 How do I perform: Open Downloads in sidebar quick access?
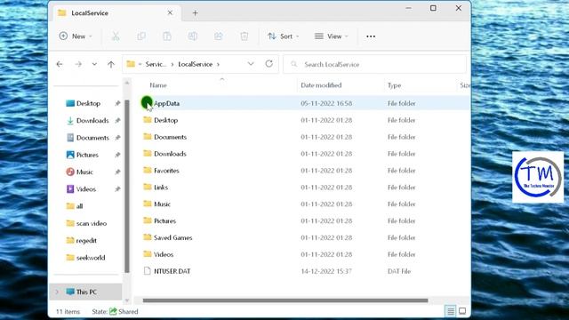click(92, 121)
